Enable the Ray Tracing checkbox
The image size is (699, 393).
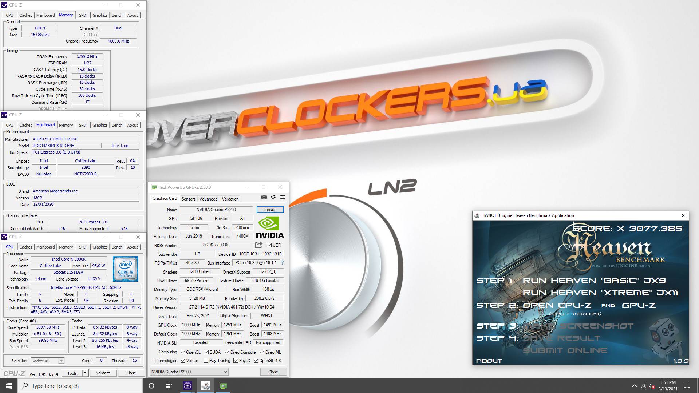(x=206, y=361)
